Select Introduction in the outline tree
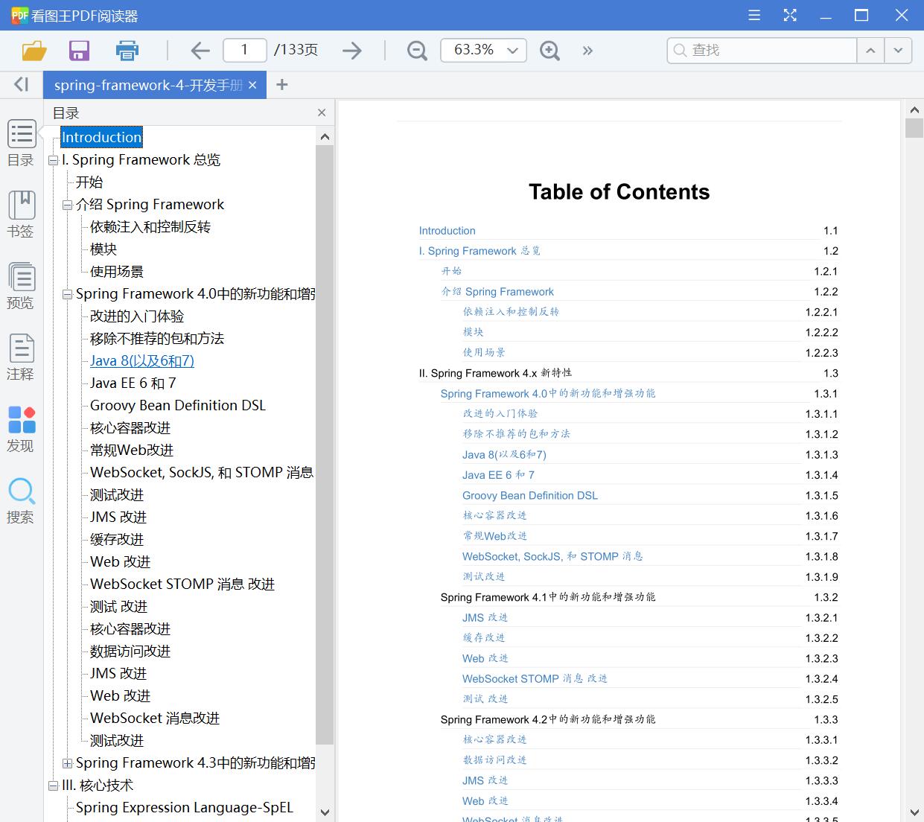This screenshot has height=822, width=924. [x=101, y=137]
